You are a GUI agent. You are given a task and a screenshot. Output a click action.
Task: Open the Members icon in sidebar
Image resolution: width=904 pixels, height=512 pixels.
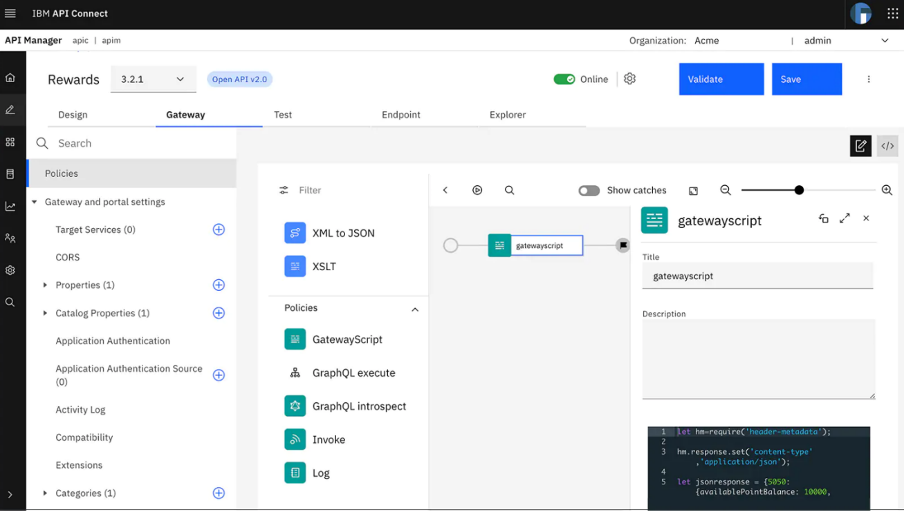[10, 238]
